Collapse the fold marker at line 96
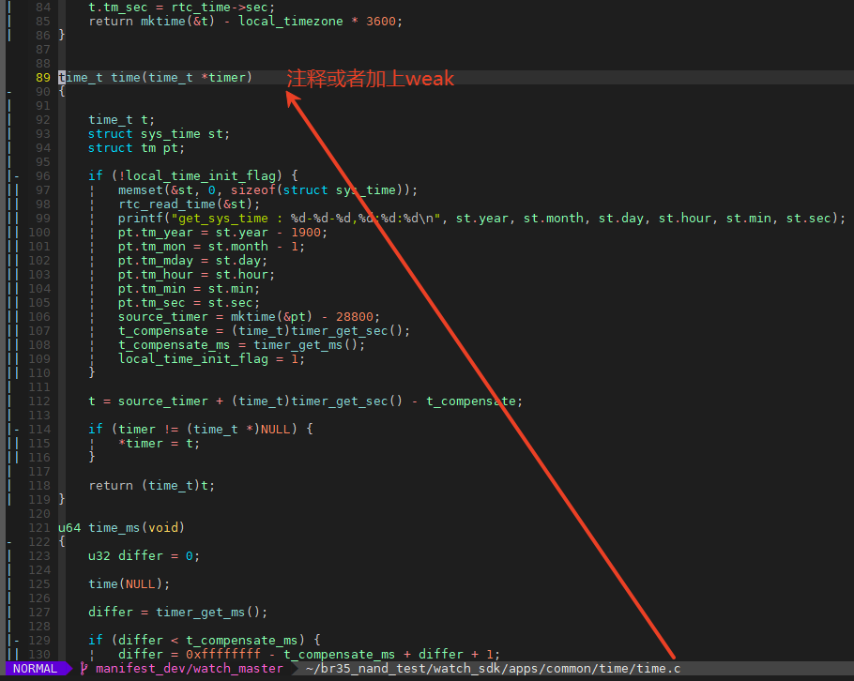The height and width of the screenshot is (681, 854). (x=17, y=175)
